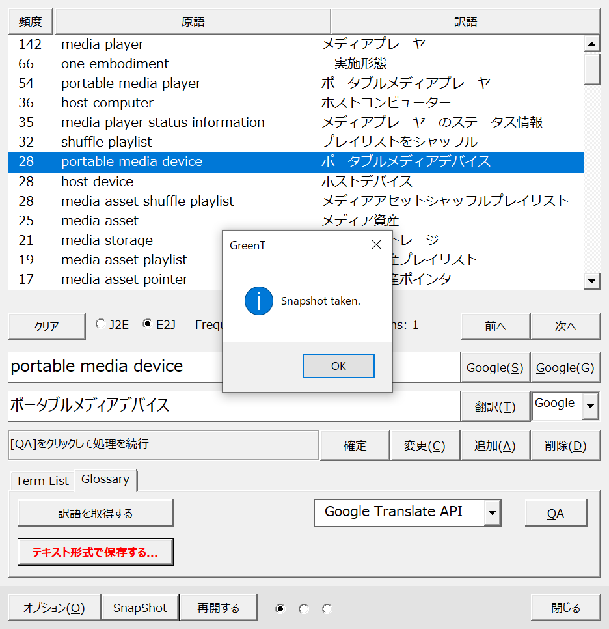Click OK in the Snapshot taken dialog
The width and height of the screenshot is (609, 629).
coord(338,366)
